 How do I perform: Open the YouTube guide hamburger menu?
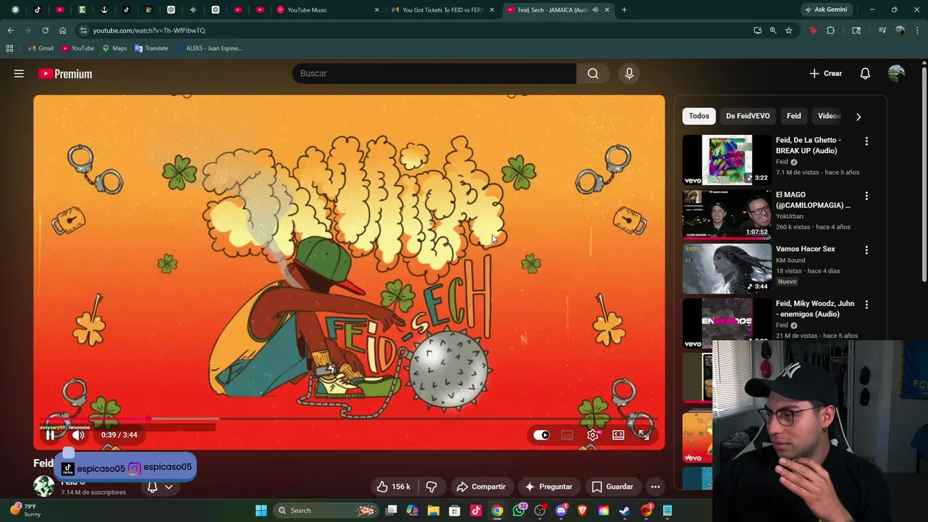[19, 73]
